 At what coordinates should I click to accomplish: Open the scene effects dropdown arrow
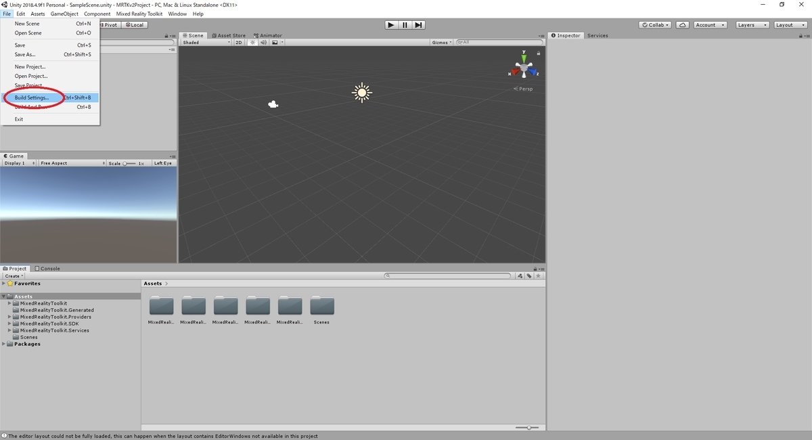(282, 42)
